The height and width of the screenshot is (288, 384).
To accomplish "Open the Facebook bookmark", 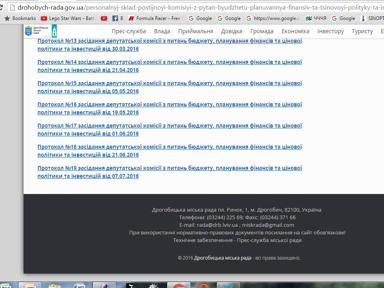I will (118, 18).
